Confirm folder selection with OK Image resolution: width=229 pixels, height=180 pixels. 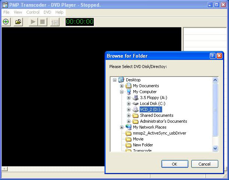[x=175, y=164]
